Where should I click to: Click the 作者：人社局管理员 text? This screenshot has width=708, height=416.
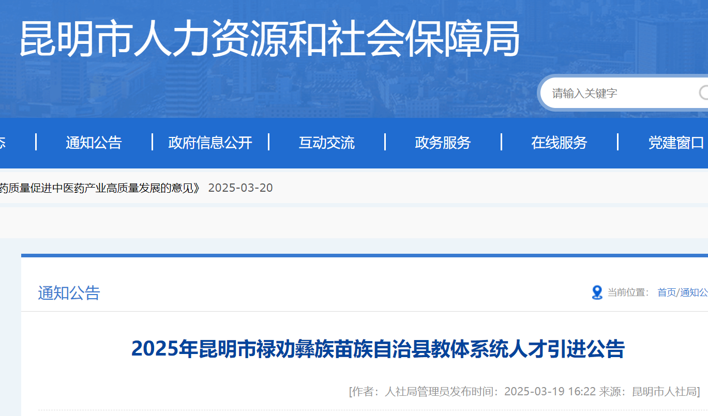coord(400,391)
